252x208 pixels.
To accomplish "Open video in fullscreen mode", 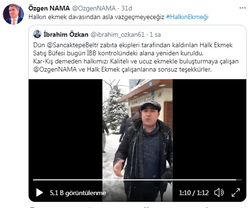I will pyautogui.click(x=236, y=192).
